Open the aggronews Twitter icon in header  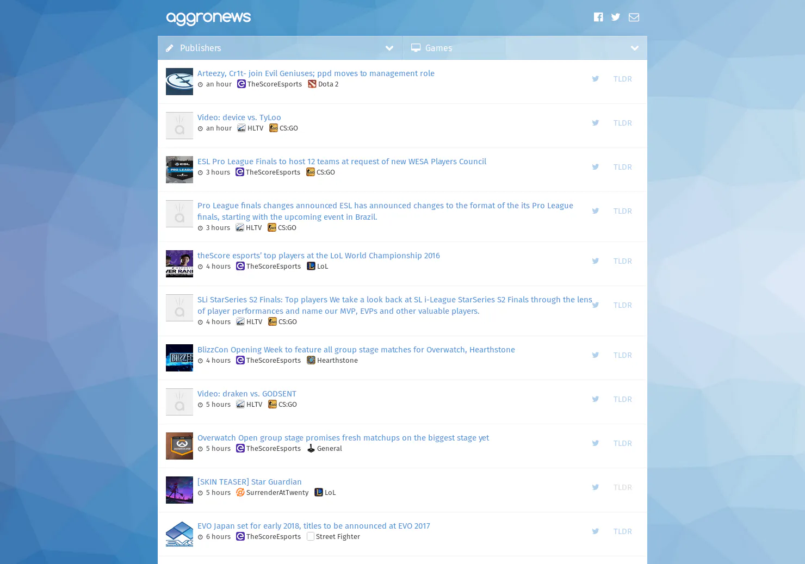tap(616, 17)
